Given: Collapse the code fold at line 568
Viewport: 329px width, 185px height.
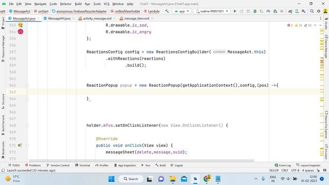Looking at the screenshot, I should [x=27, y=125].
